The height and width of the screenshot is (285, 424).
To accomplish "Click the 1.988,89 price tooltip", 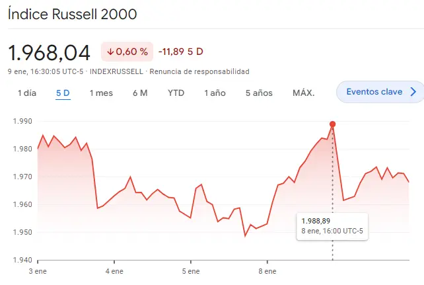I will [x=332, y=225].
